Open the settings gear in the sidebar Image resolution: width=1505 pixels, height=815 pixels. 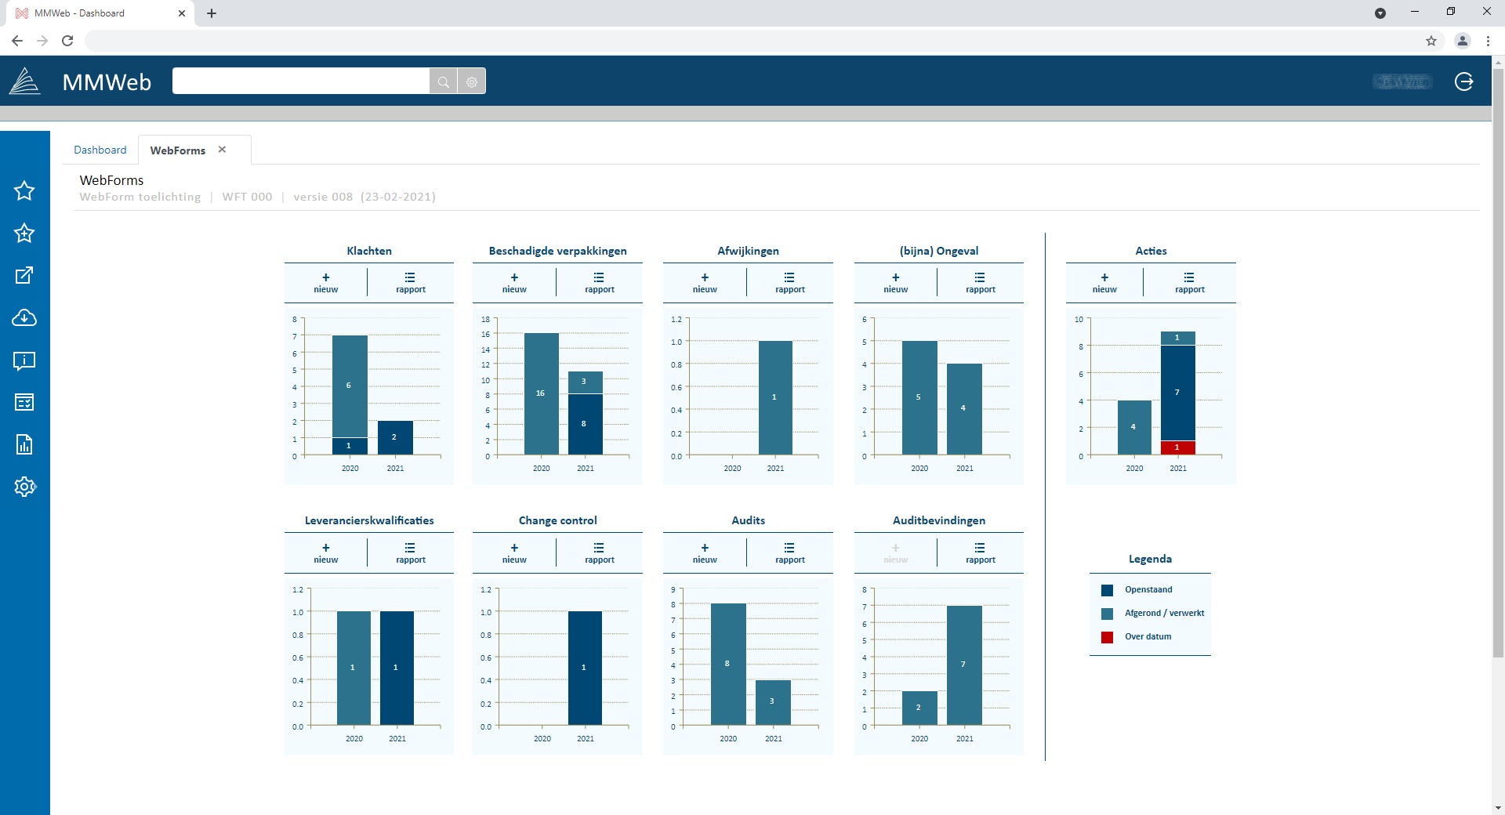click(x=24, y=486)
